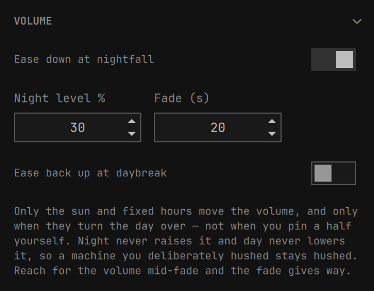The image size is (374, 291).
Task: Select the volume behavior description paragraph
Action: click(186, 241)
